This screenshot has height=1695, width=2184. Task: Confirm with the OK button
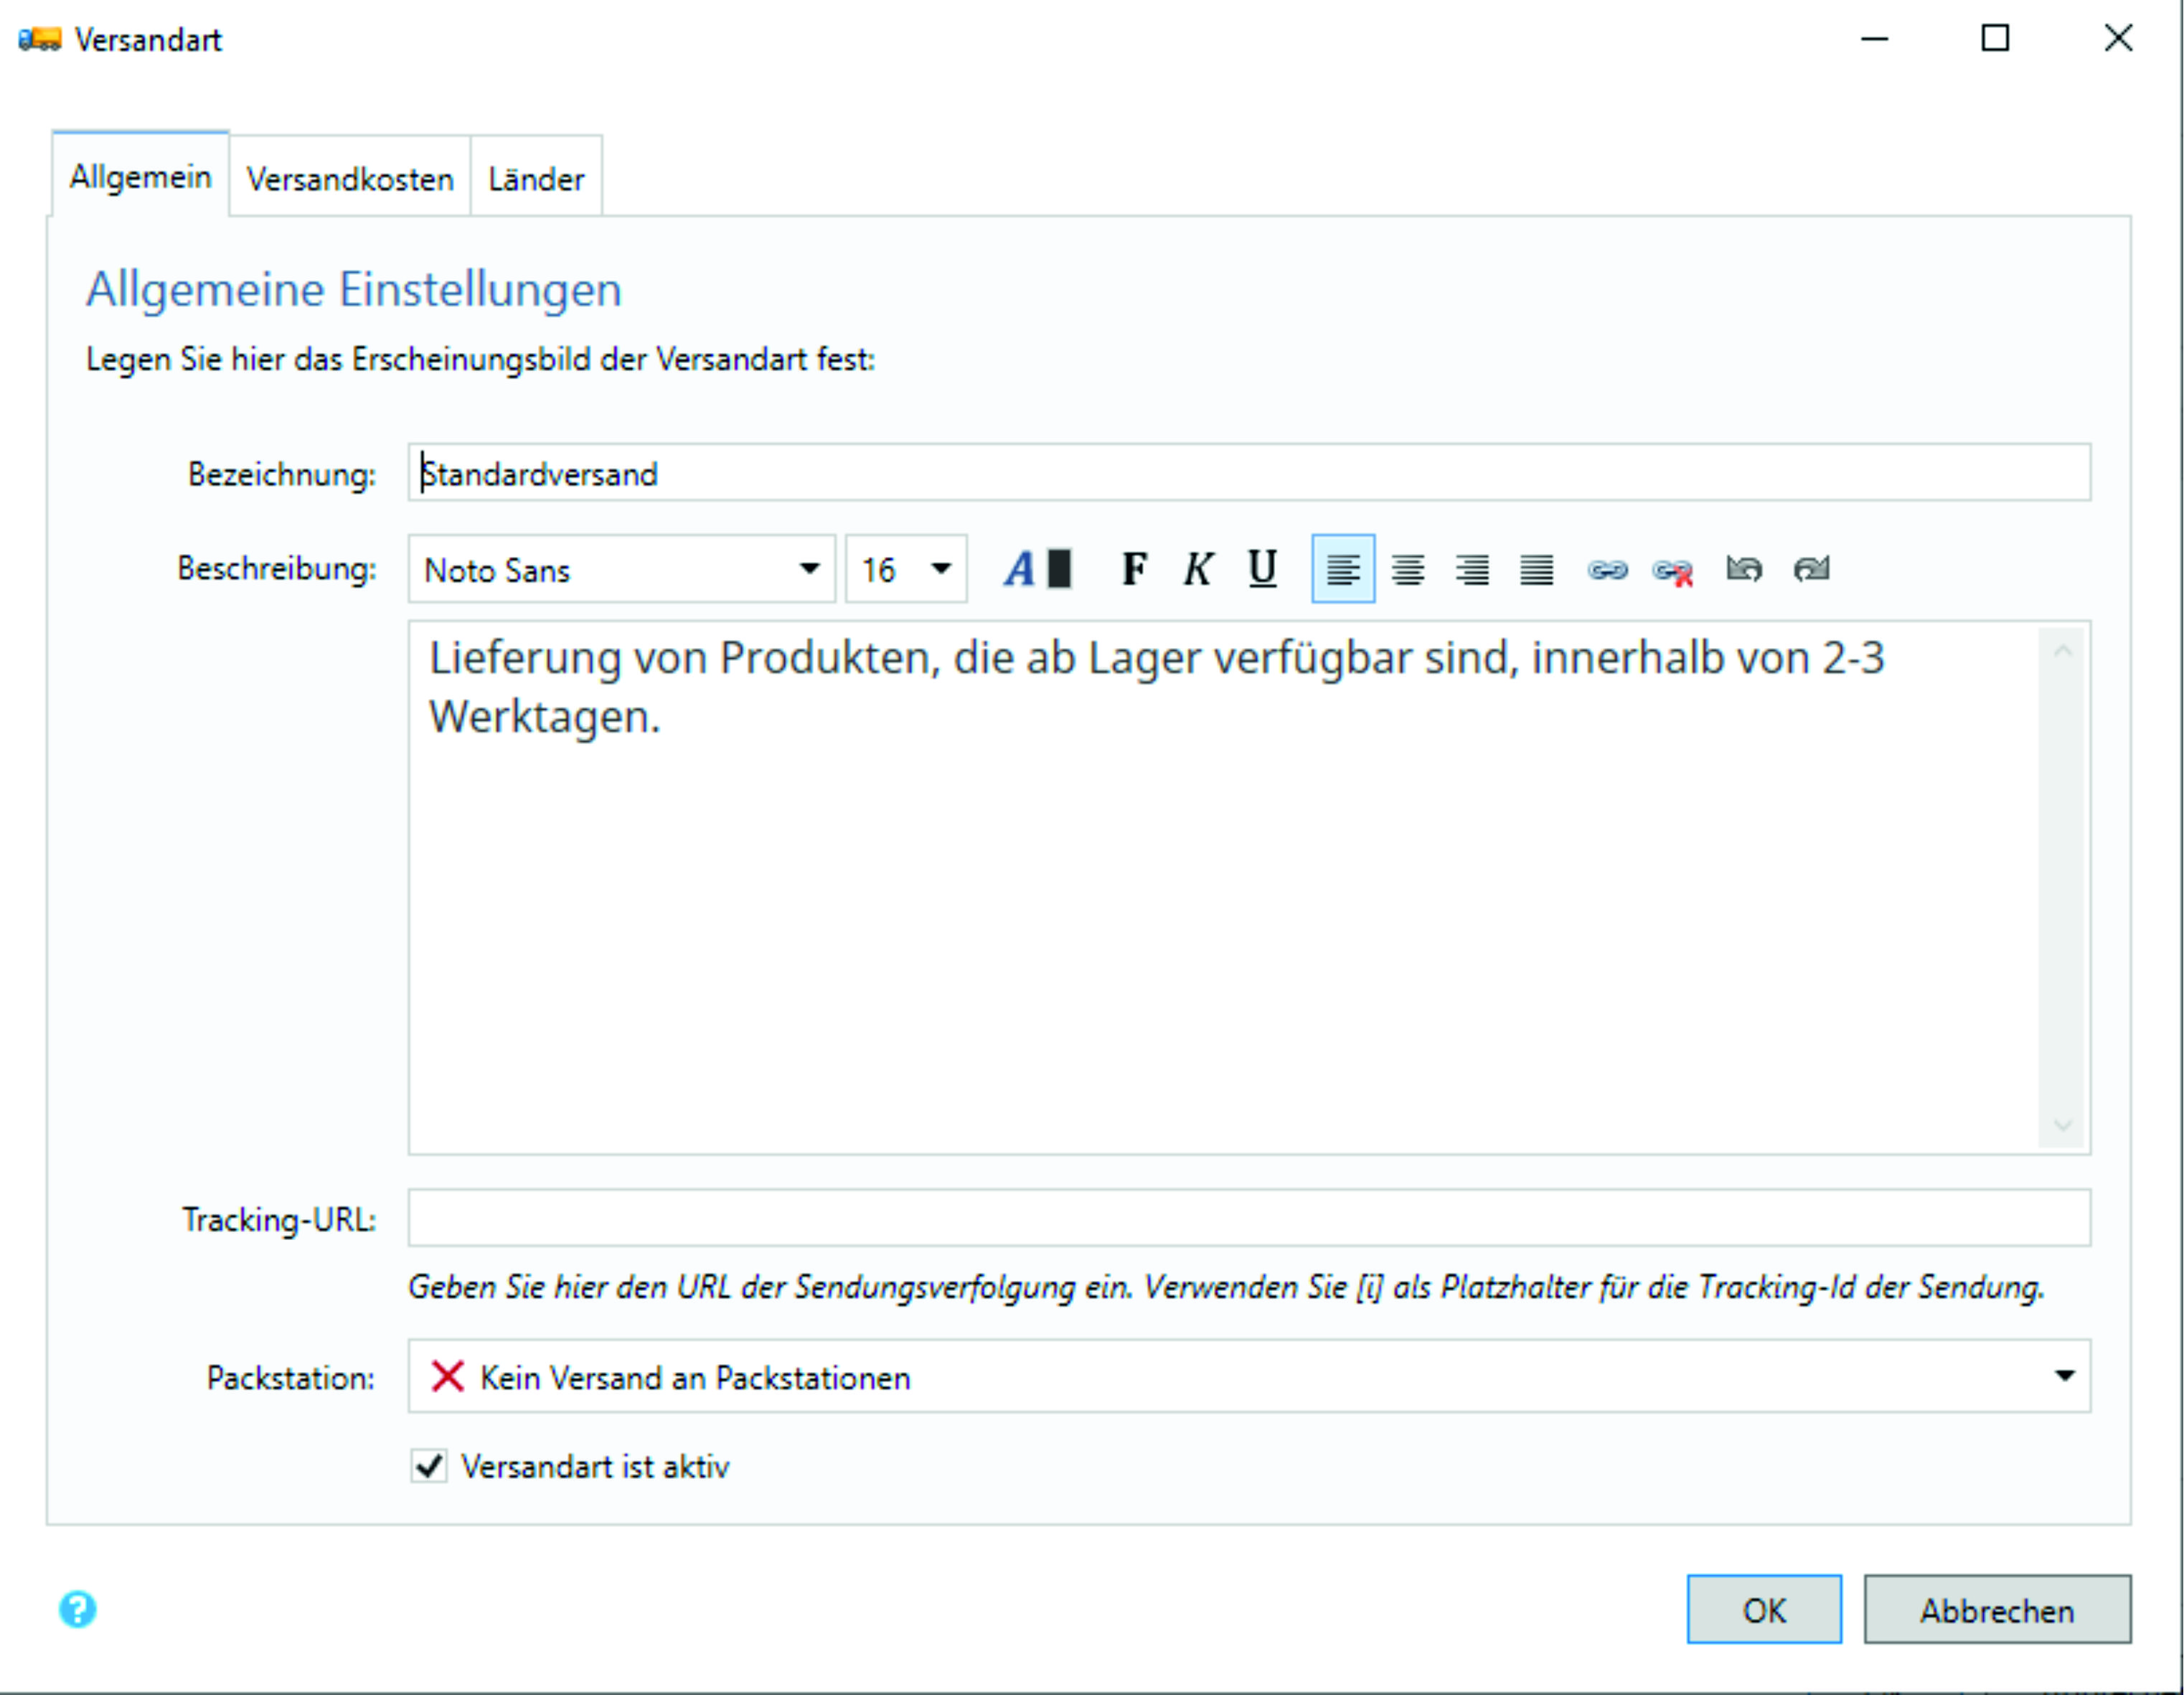[x=1764, y=1609]
